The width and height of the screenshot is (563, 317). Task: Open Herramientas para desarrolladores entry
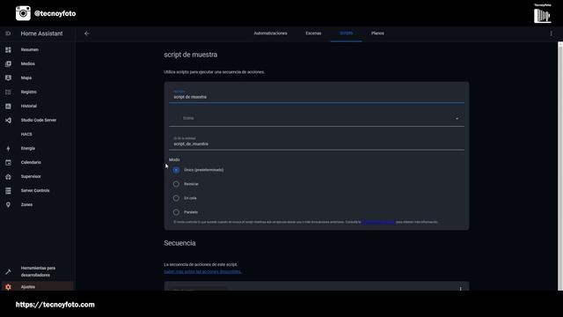click(x=38, y=272)
